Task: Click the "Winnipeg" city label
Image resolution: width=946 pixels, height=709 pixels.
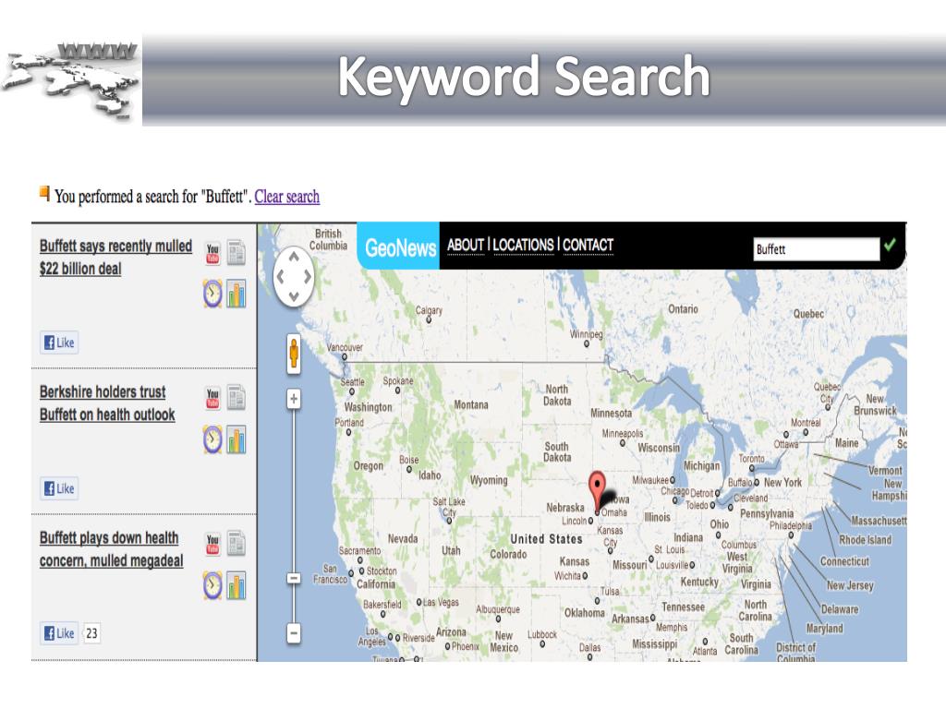Action: pyautogui.click(x=587, y=334)
